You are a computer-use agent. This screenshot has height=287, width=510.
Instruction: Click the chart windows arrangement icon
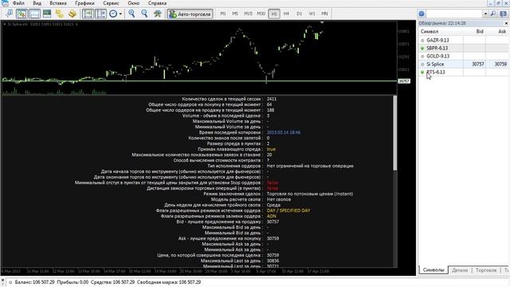coord(158,14)
